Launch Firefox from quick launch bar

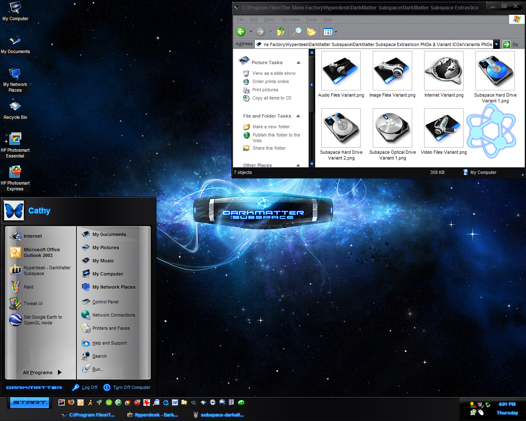click(x=71, y=402)
